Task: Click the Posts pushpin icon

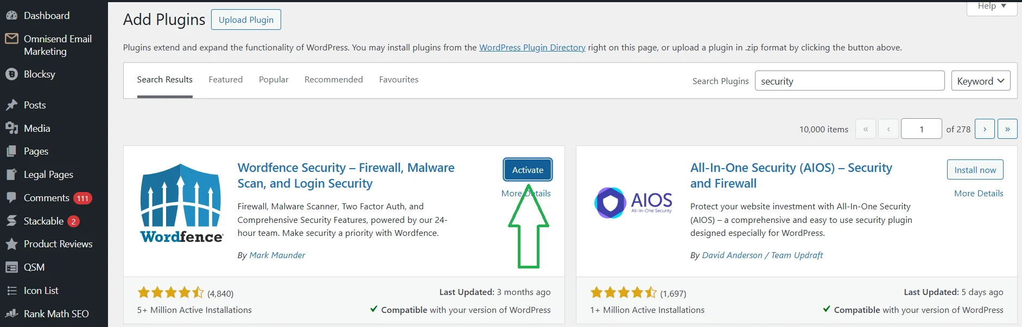Action: tap(11, 105)
